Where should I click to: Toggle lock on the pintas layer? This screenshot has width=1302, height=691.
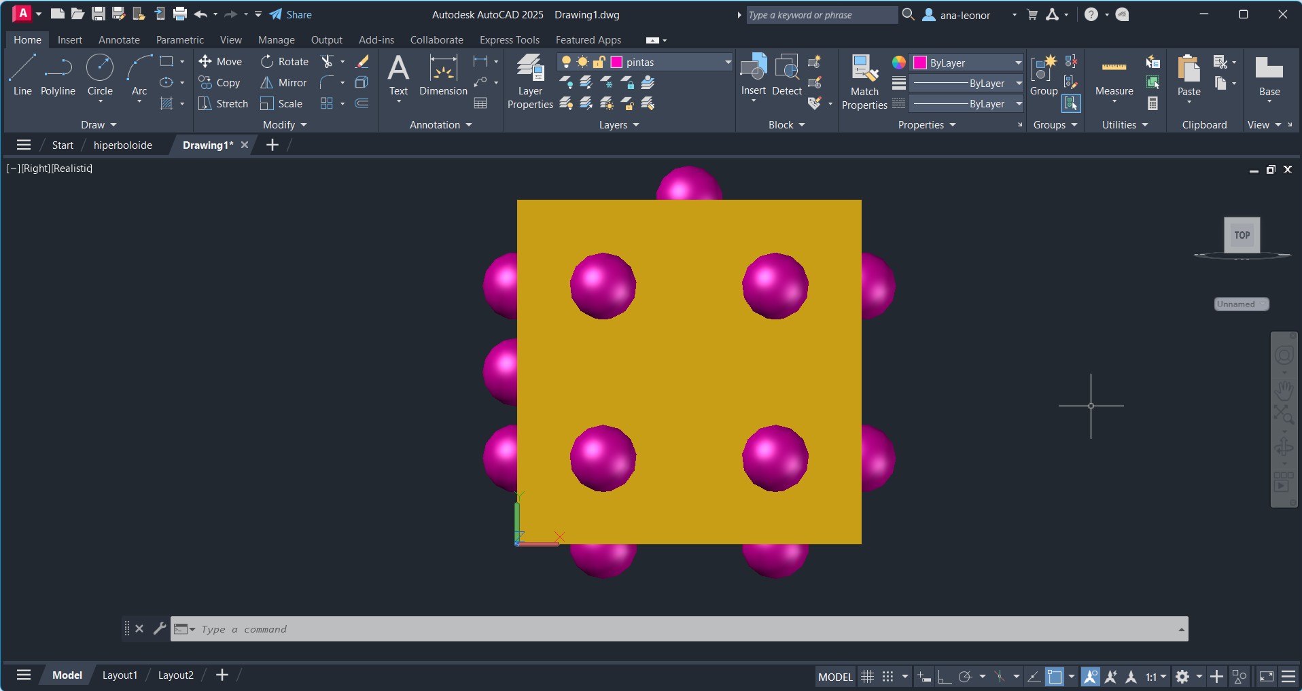tap(599, 63)
